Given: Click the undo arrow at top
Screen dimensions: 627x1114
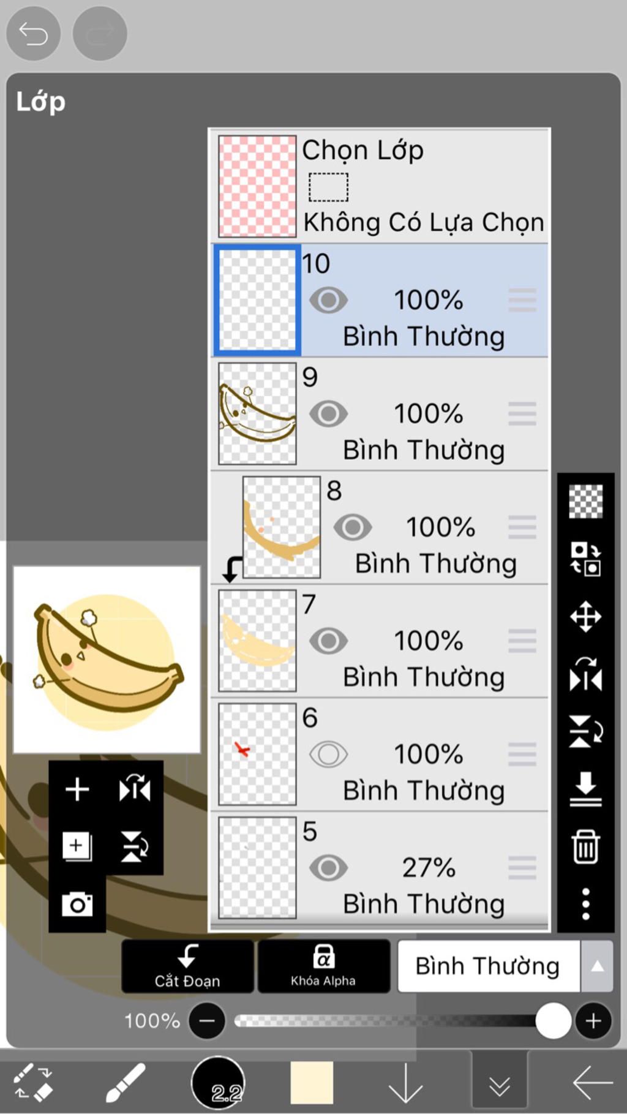Looking at the screenshot, I should tap(33, 33).
